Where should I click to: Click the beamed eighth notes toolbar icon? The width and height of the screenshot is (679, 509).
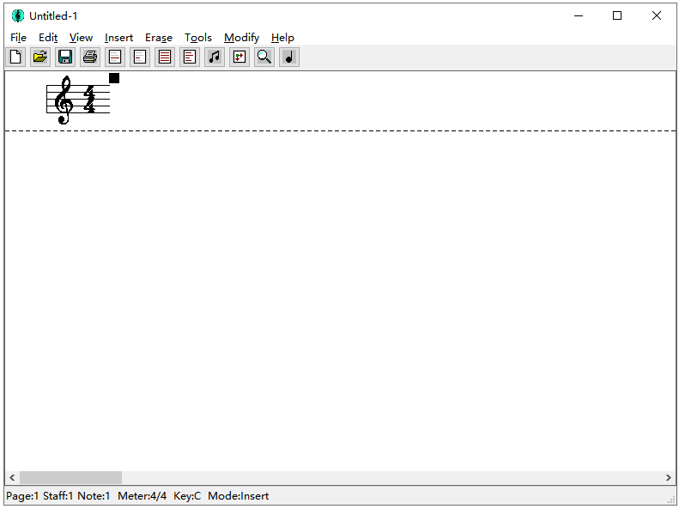tap(215, 58)
